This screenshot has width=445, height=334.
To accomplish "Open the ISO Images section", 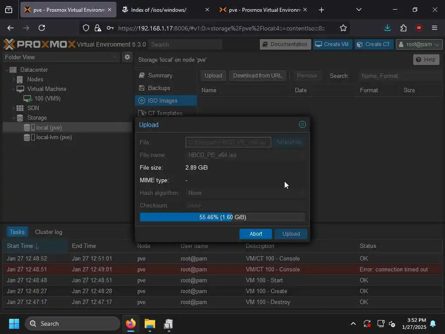I will (166, 100).
